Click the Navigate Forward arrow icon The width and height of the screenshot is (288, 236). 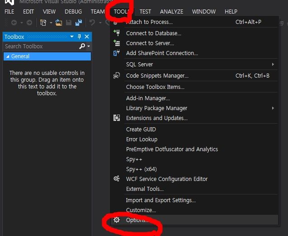click(x=29, y=23)
